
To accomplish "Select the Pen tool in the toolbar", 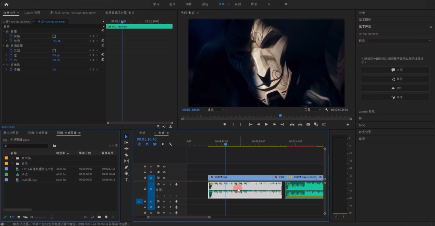I will coord(126,167).
